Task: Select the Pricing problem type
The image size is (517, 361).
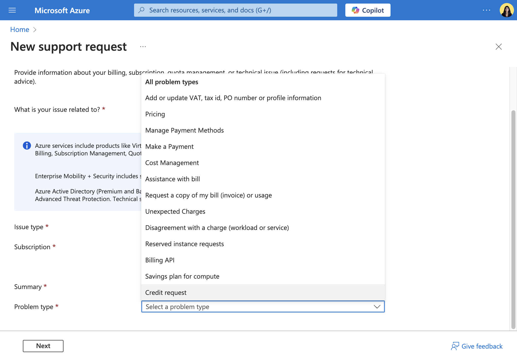Action: [x=263, y=114]
